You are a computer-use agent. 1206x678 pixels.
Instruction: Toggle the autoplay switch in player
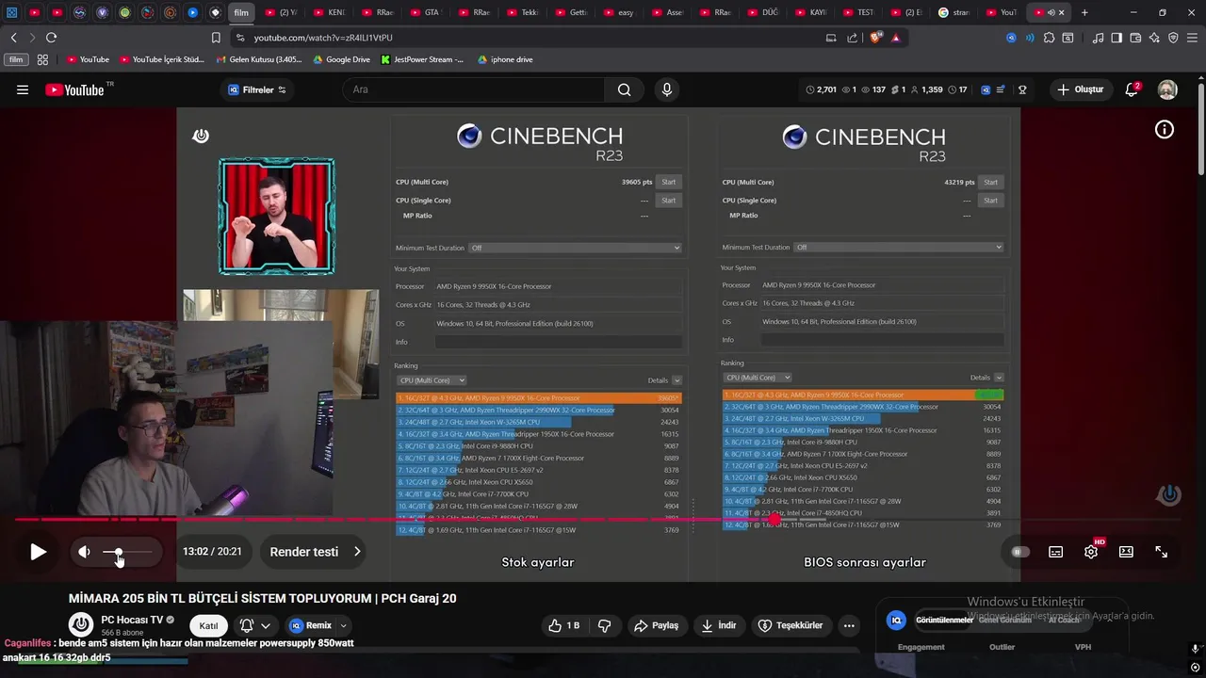tap(1020, 552)
